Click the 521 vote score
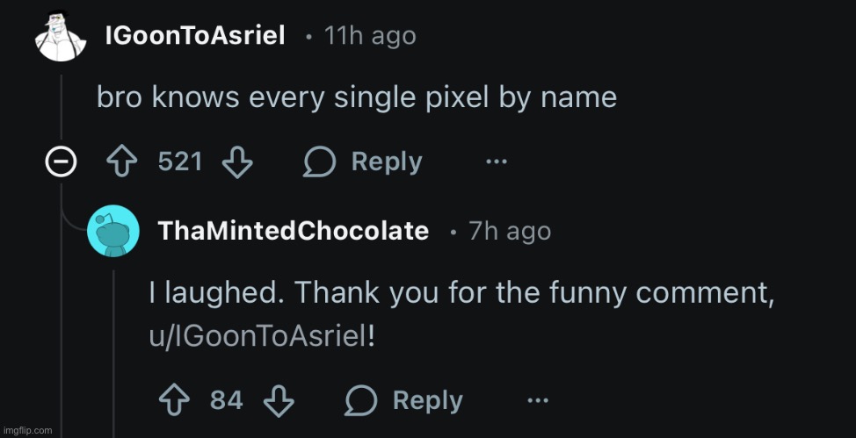This screenshot has height=438, width=856. click(x=180, y=162)
